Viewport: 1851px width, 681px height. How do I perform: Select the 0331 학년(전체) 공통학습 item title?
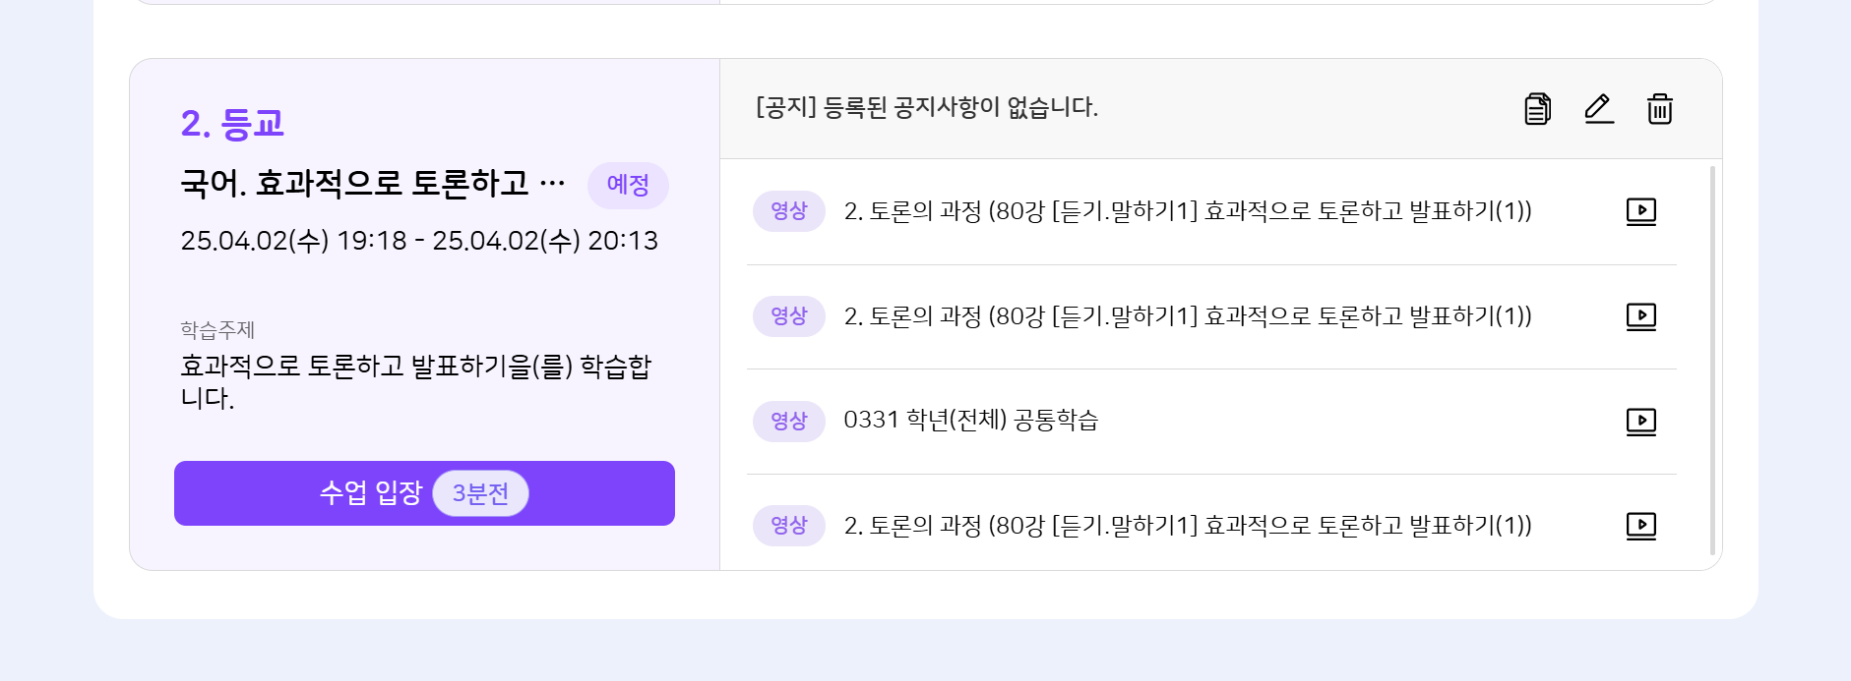click(970, 421)
